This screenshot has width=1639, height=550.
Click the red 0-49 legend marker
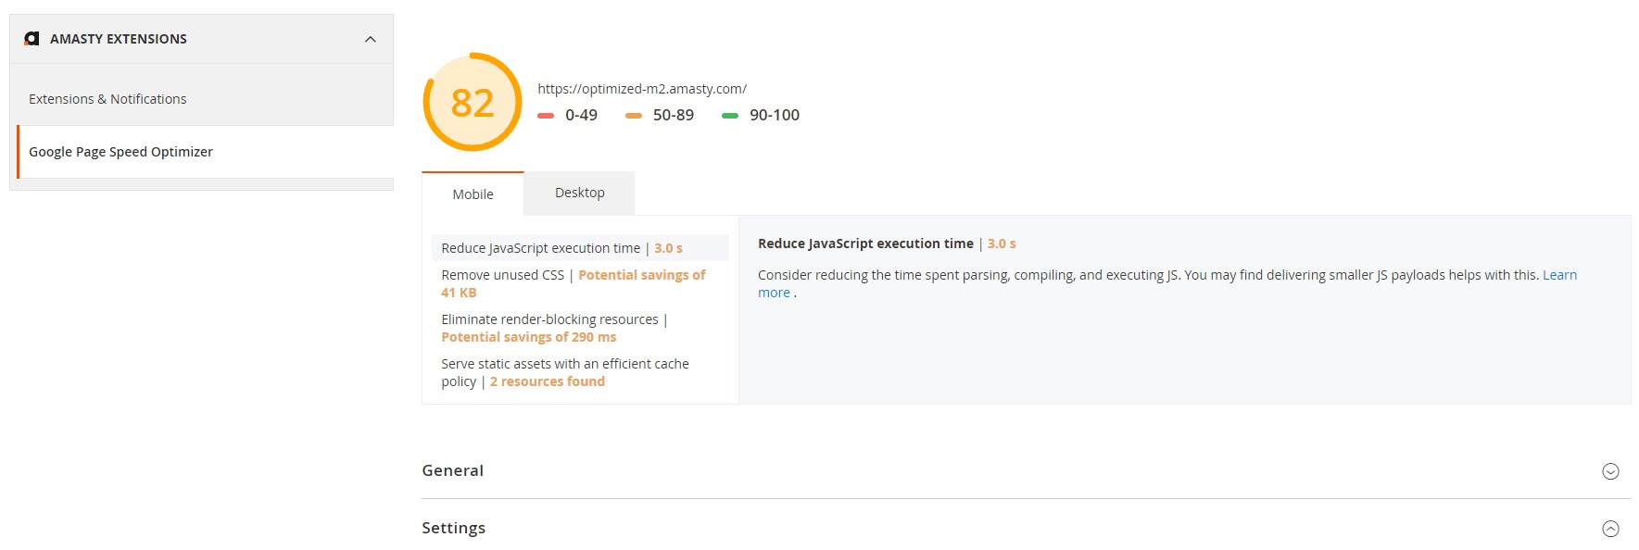tap(546, 116)
